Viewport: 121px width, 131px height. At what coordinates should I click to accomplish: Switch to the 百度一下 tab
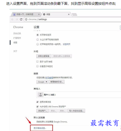(26, 14)
